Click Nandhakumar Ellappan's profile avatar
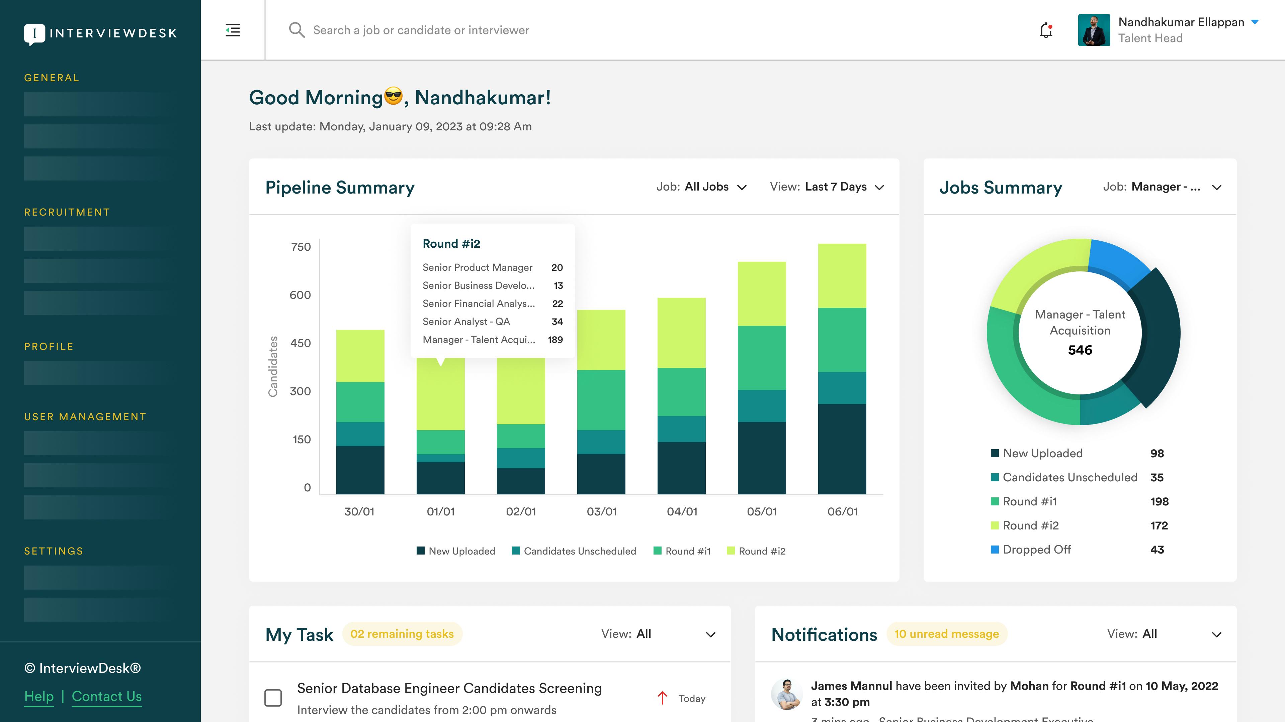 click(1094, 31)
